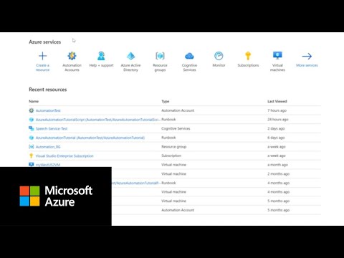Click 'a month ago' last viewed cell
This screenshot has width=344, height=258.
point(277,165)
